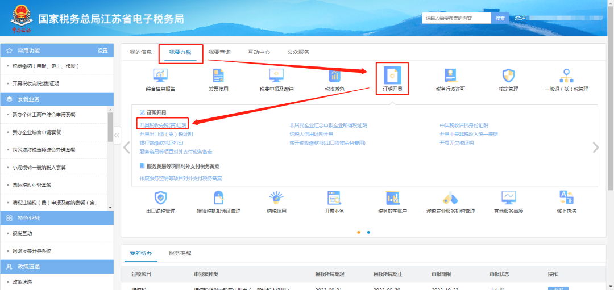
Task: Click the search input field
Action: click(x=456, y=18)
